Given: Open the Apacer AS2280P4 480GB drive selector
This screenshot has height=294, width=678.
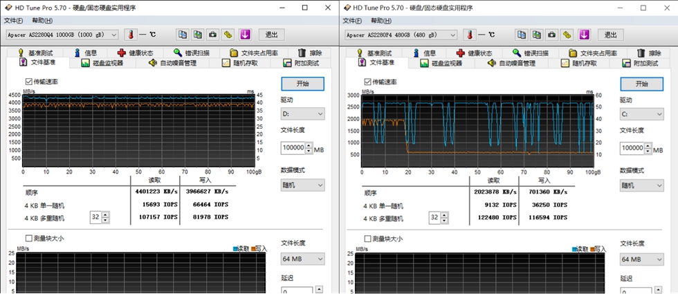Looking at the screenshot, I should click(401, 35).
